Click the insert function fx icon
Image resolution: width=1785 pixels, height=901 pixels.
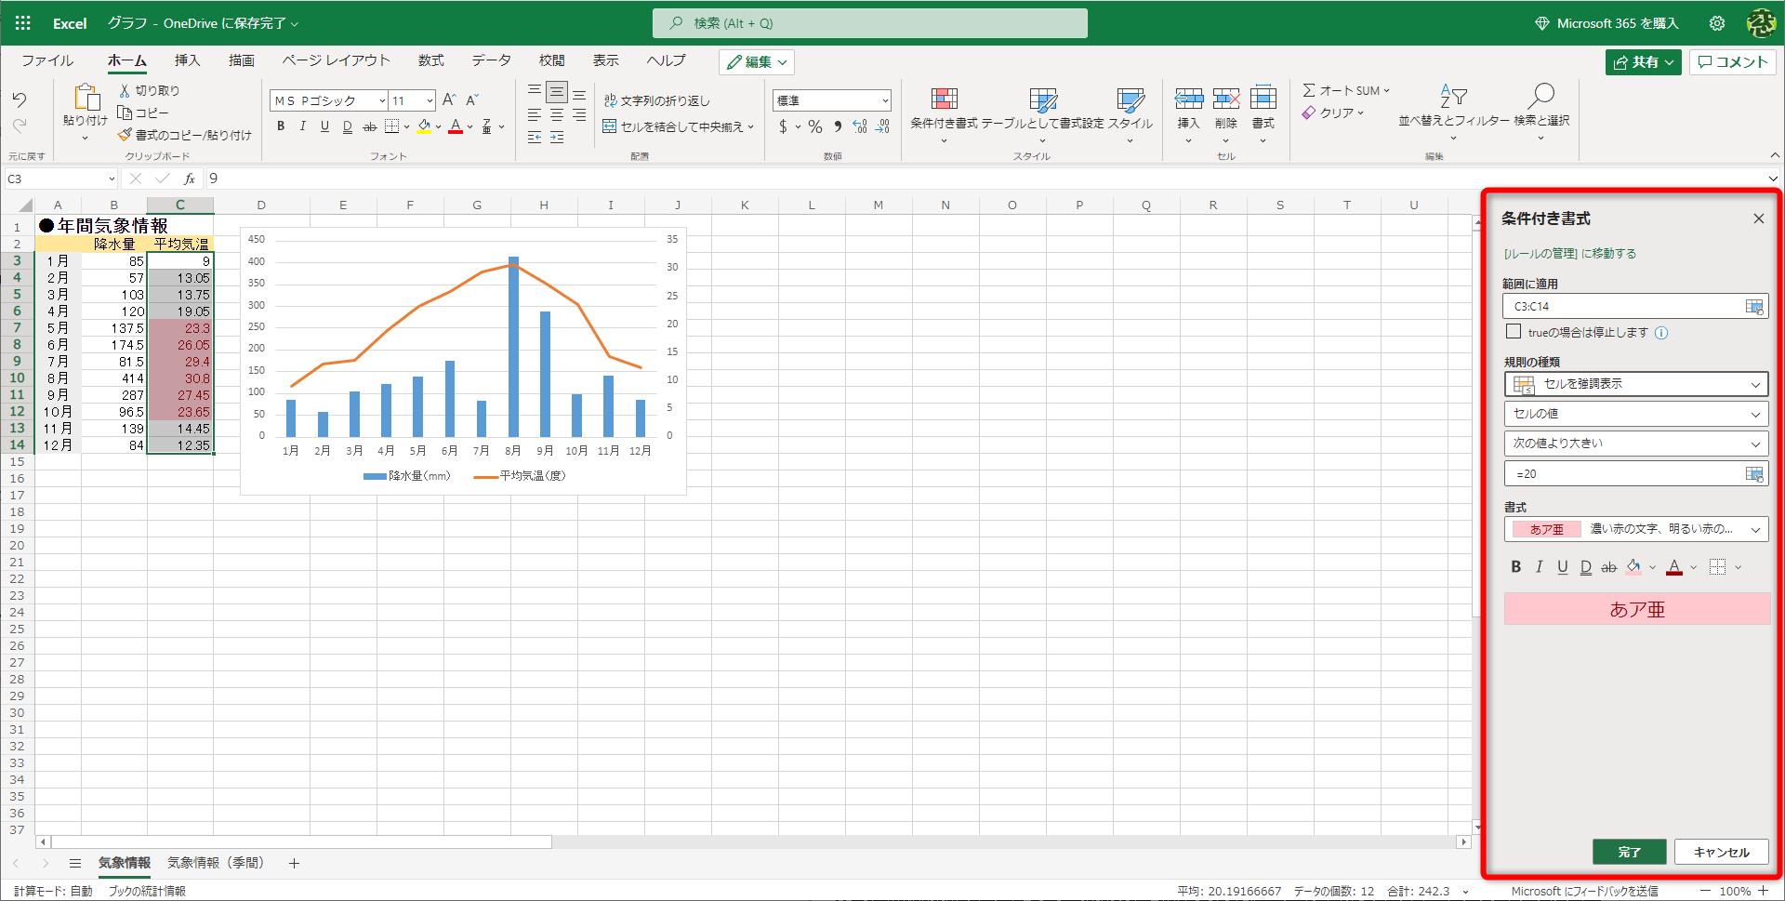click(x=190, y=179)
